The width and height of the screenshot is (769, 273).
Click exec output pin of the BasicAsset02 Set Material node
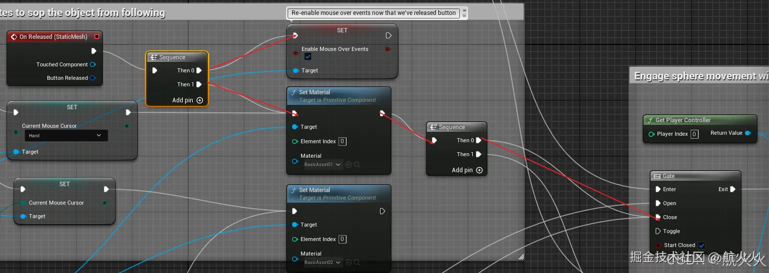[382, 211]
